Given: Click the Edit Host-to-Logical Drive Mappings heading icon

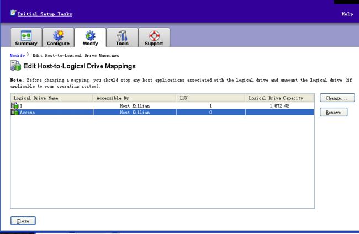Looking at the screenshot, I should pos(15,66).
